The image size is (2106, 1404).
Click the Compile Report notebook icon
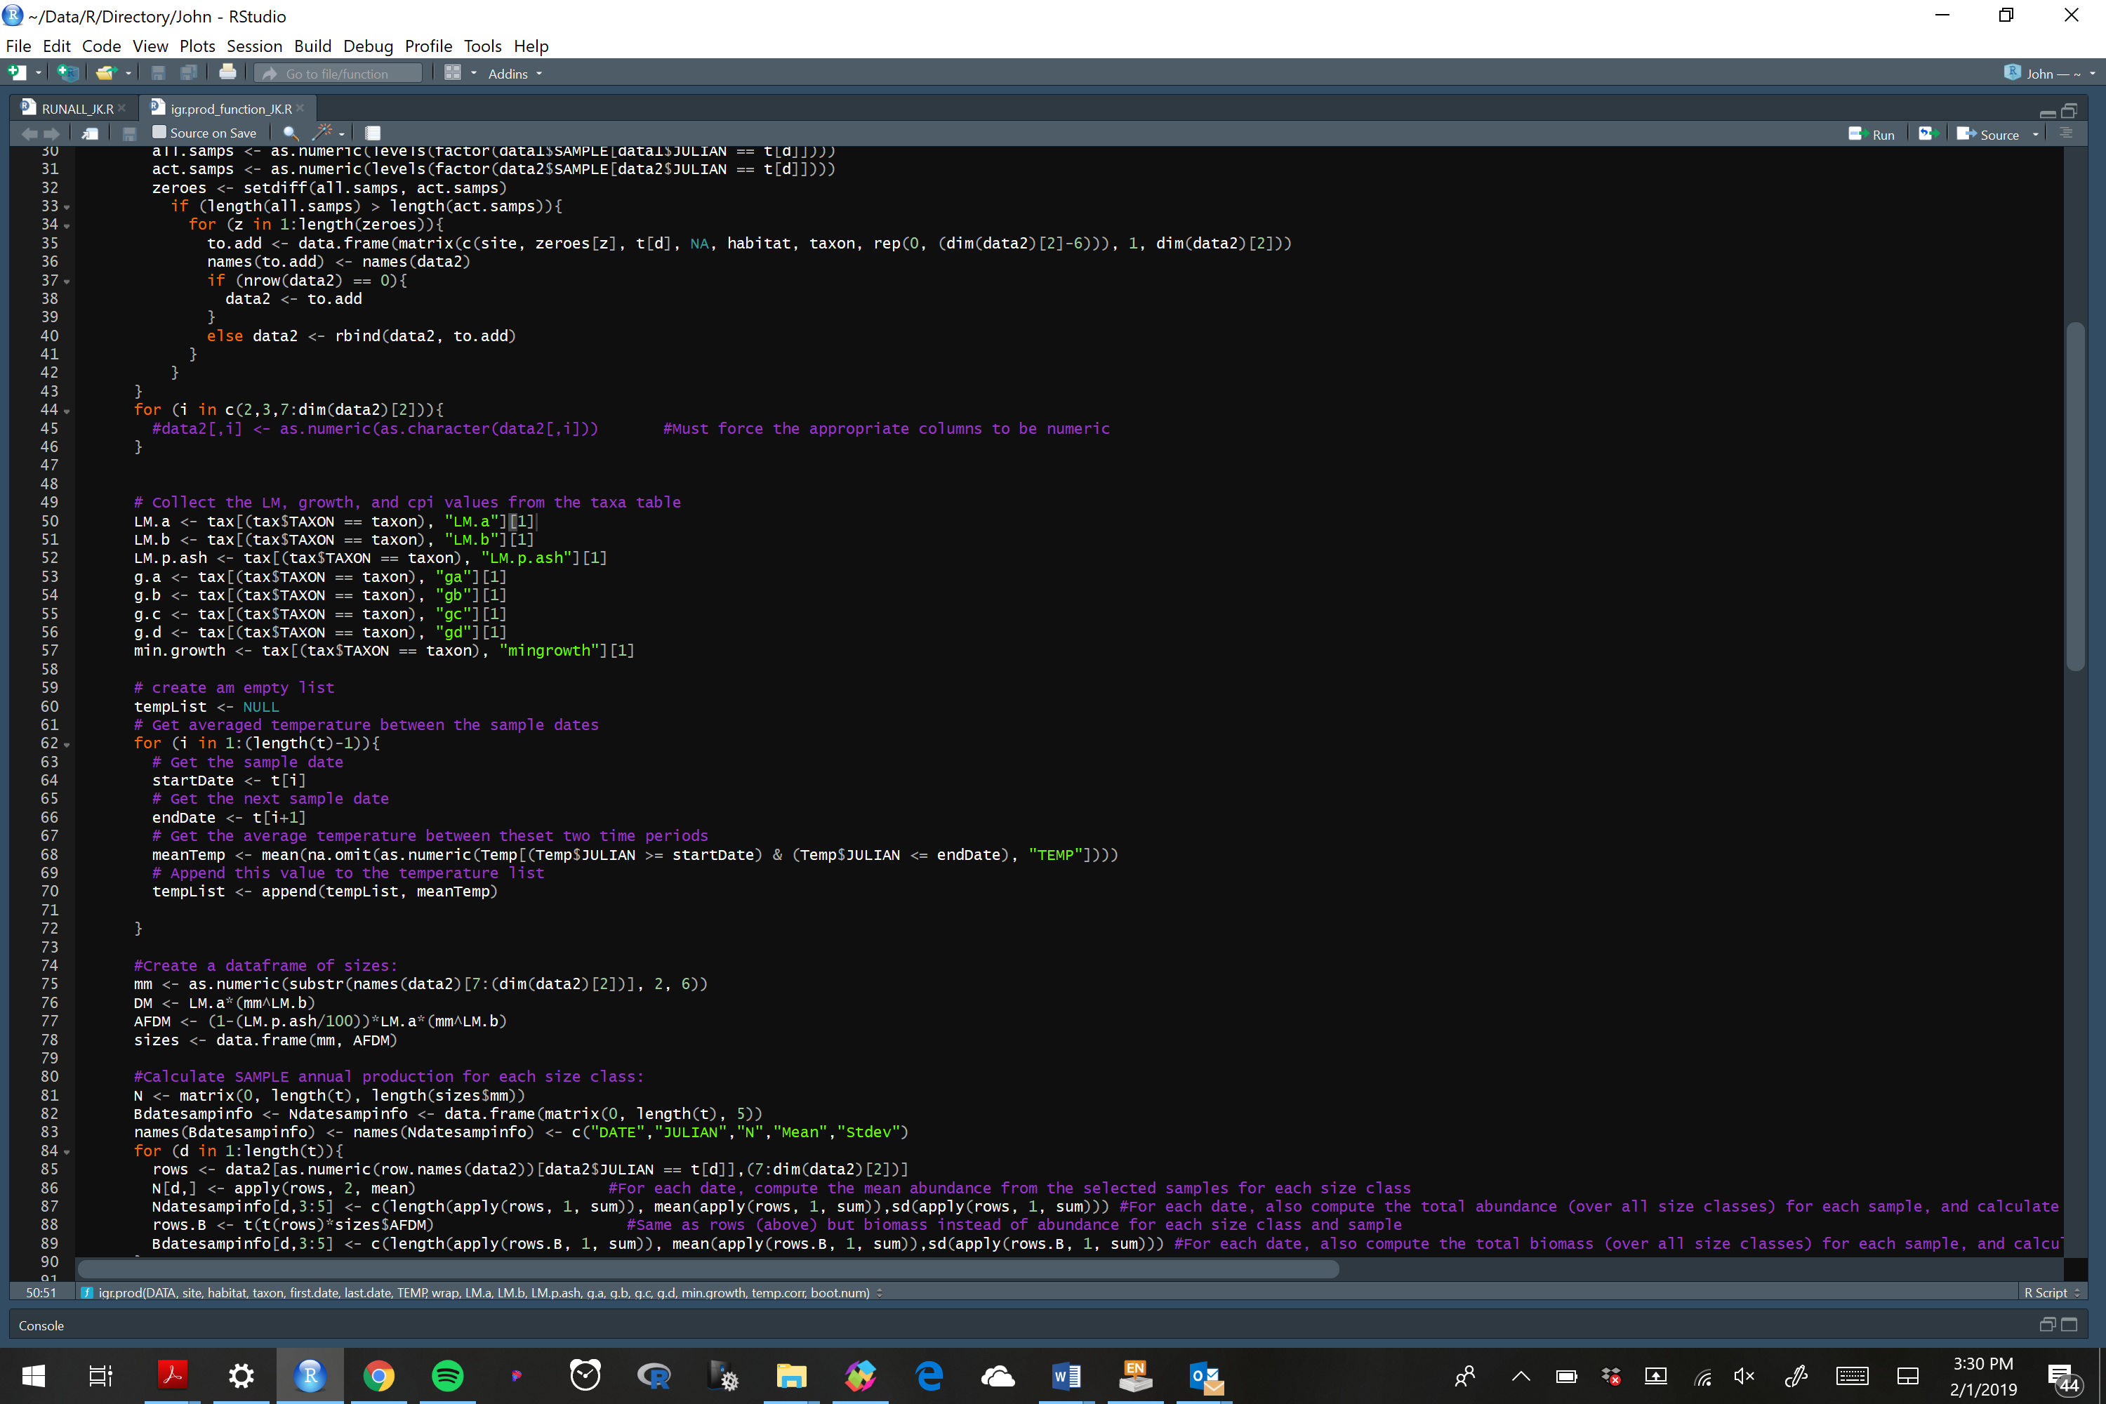(373, 133)
